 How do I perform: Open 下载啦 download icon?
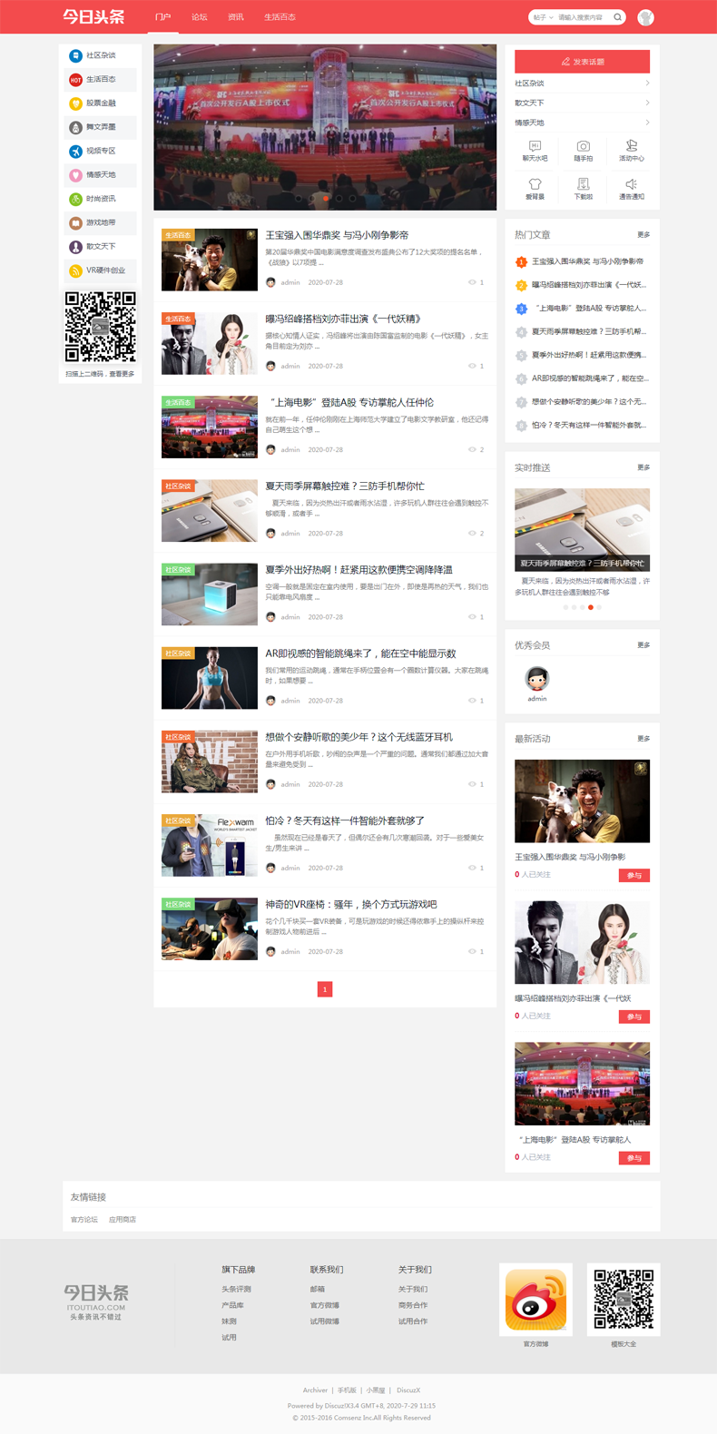[584, 184]
